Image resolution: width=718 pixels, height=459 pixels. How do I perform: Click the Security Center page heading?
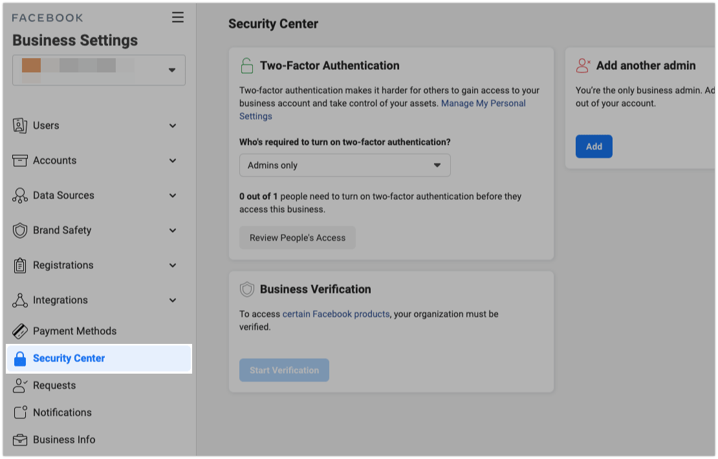(274, 24)
